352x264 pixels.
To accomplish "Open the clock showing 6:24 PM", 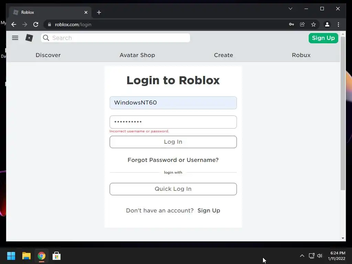I will (337, 256).
